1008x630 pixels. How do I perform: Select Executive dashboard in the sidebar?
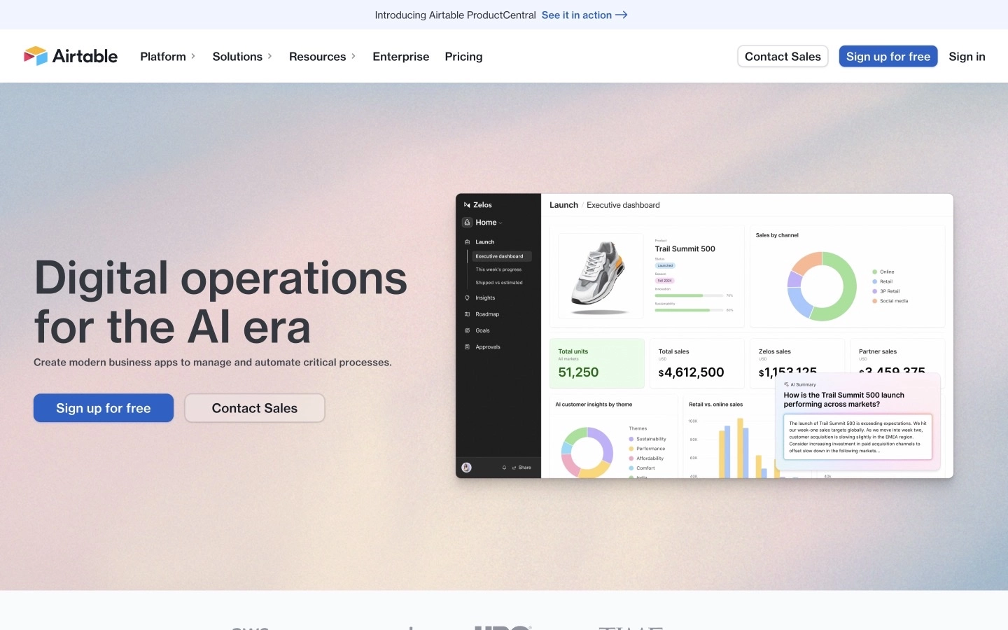502,256
